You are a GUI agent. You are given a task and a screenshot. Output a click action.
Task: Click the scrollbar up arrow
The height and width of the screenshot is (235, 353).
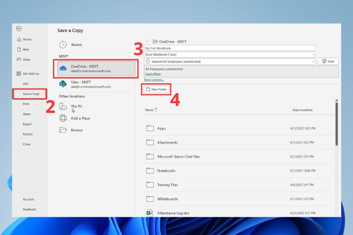pyautogui.click(x=337, y=100)
